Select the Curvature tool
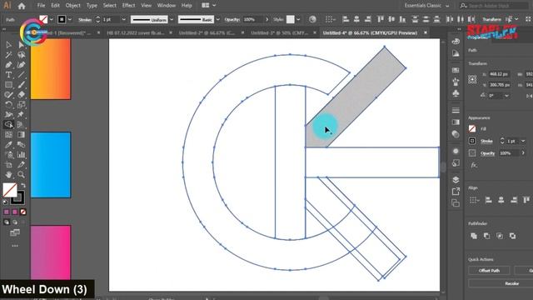The height and width of the screenshot is (300, 533). pos(21,65)
